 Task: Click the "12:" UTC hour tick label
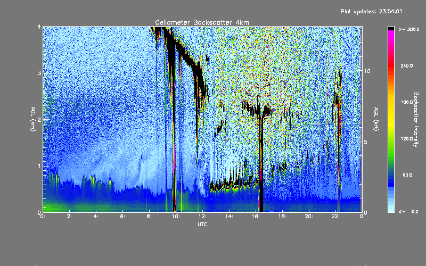pos(202,217)
